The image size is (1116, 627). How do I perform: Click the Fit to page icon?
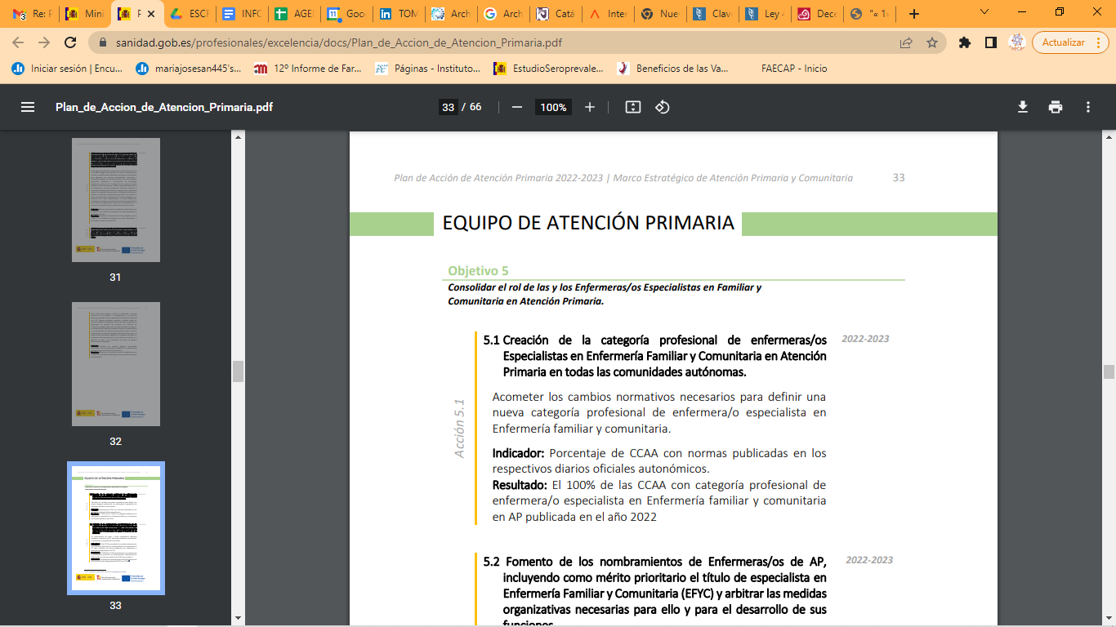tap(632, 107)
